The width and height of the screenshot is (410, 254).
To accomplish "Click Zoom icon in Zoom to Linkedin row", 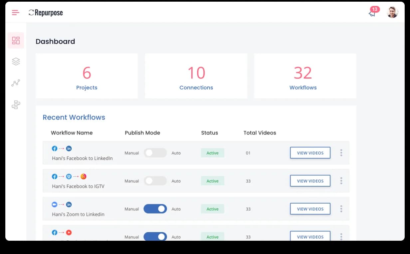I will coord(55,205).
